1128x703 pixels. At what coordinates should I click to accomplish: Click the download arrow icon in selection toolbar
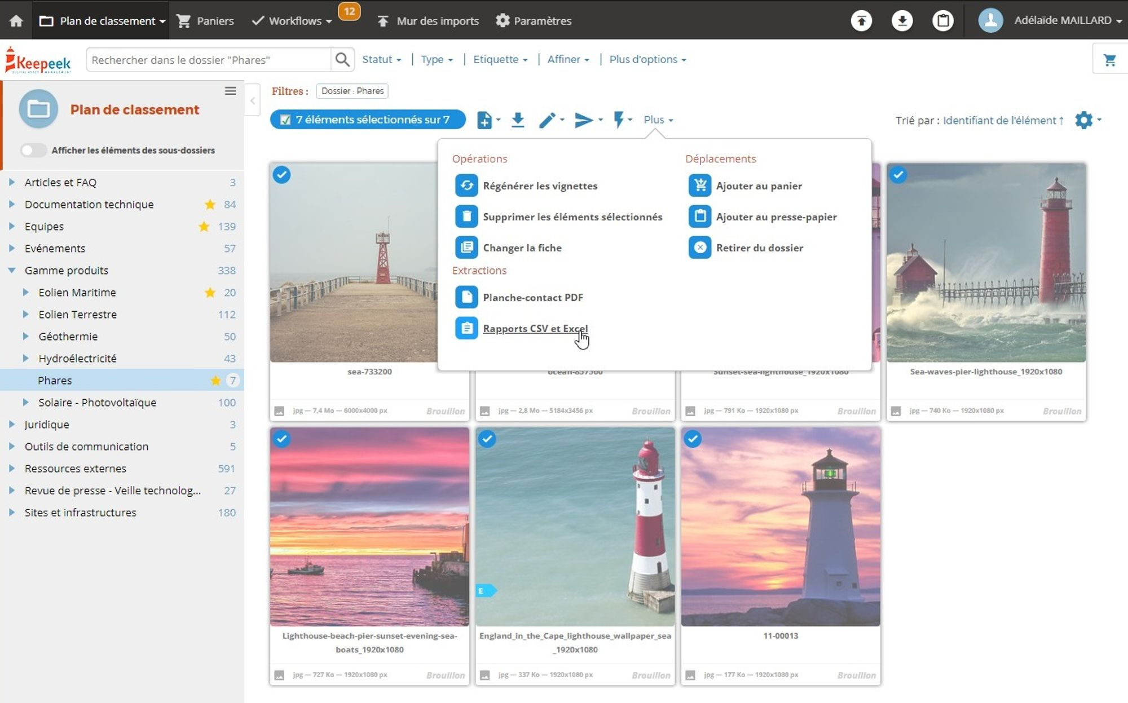click(x=517, y=120)
